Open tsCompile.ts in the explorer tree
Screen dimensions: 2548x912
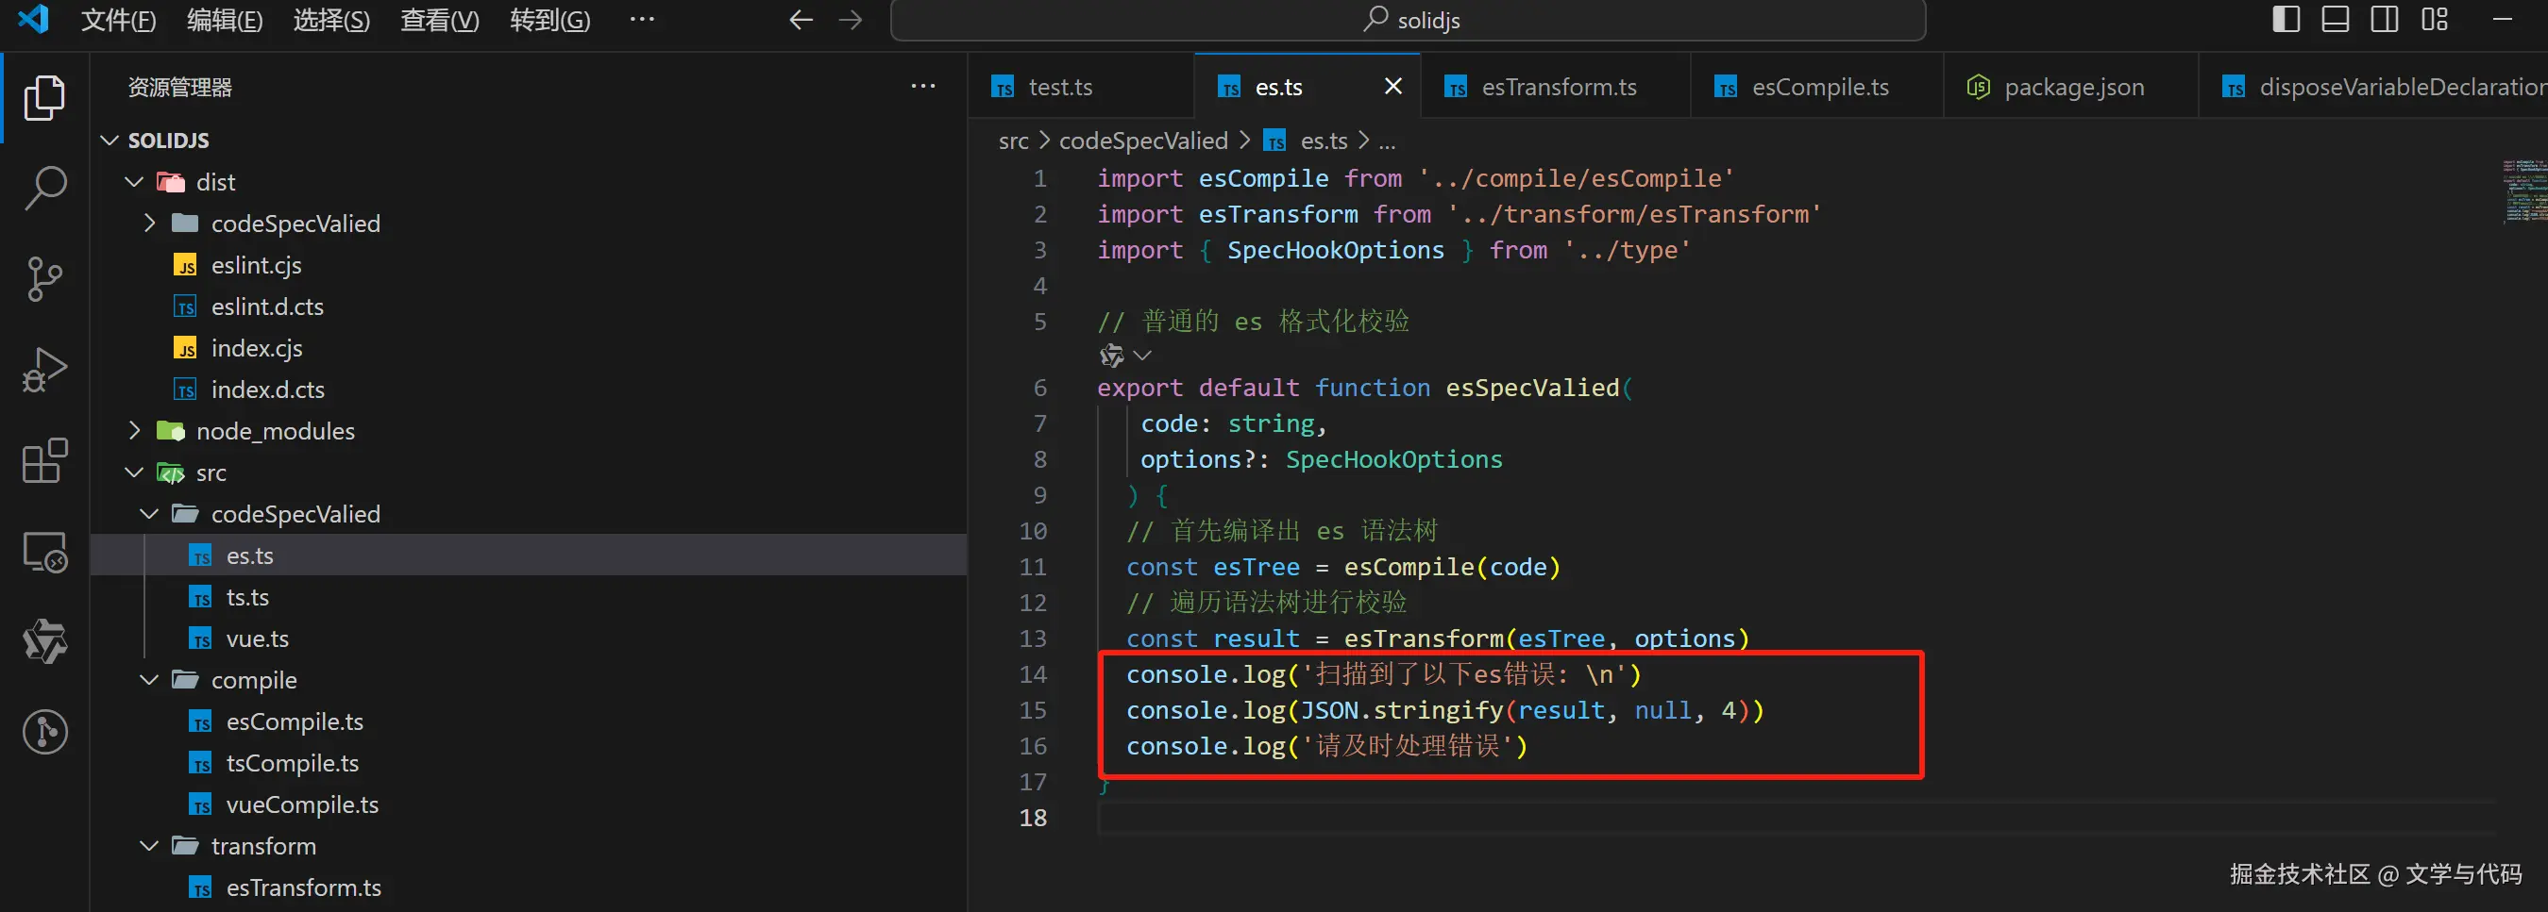292,764
